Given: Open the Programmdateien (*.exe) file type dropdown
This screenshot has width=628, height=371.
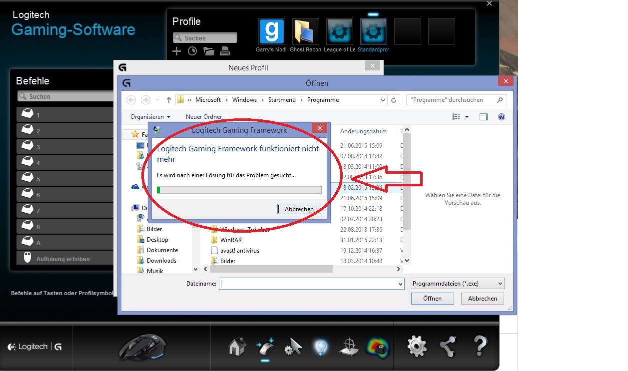Looking at the screenshot, I should pos(458,284).
